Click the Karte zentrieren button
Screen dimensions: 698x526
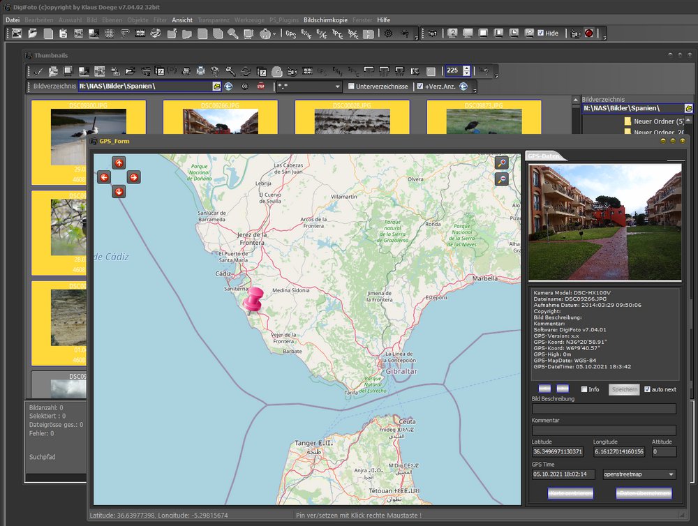pos(570,493)
